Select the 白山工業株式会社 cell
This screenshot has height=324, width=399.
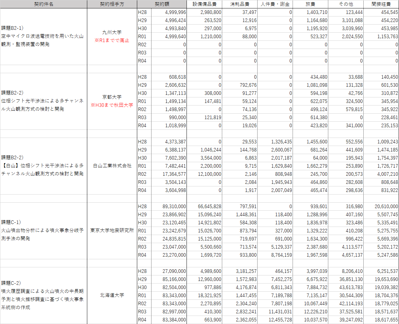click(x=112, y=166)
